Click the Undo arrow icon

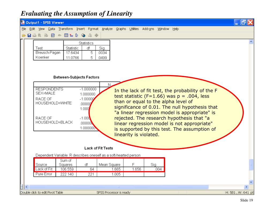tap(60, 35)
